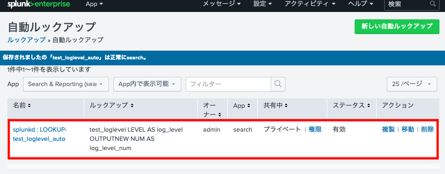Open the アクティビティ menu
The image size is (445, 174).
click(310, 4)
